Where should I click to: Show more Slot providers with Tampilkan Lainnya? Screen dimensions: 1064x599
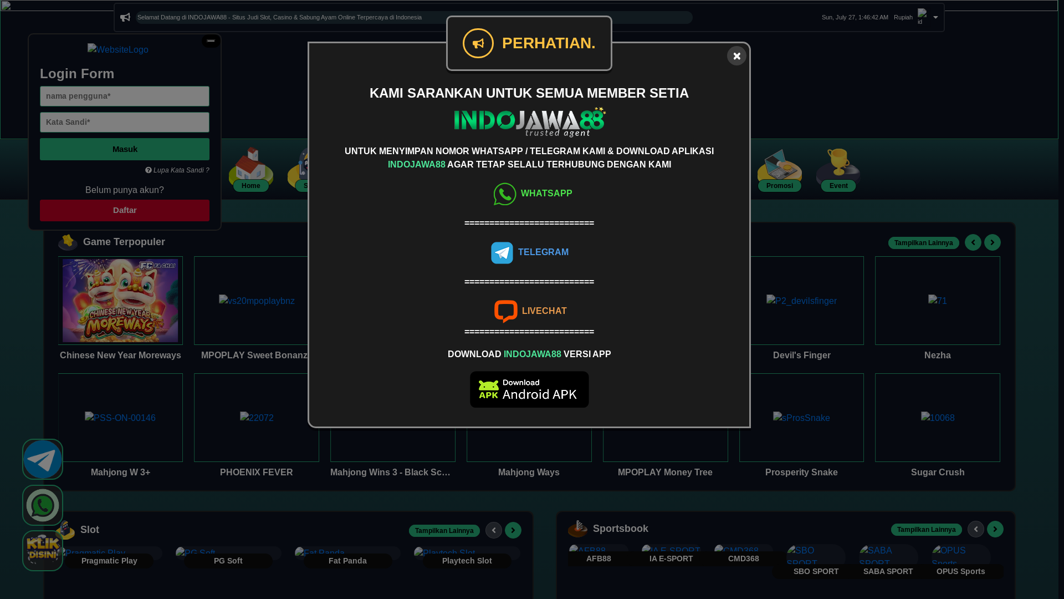pyautogui.click(x=444, y=531)
